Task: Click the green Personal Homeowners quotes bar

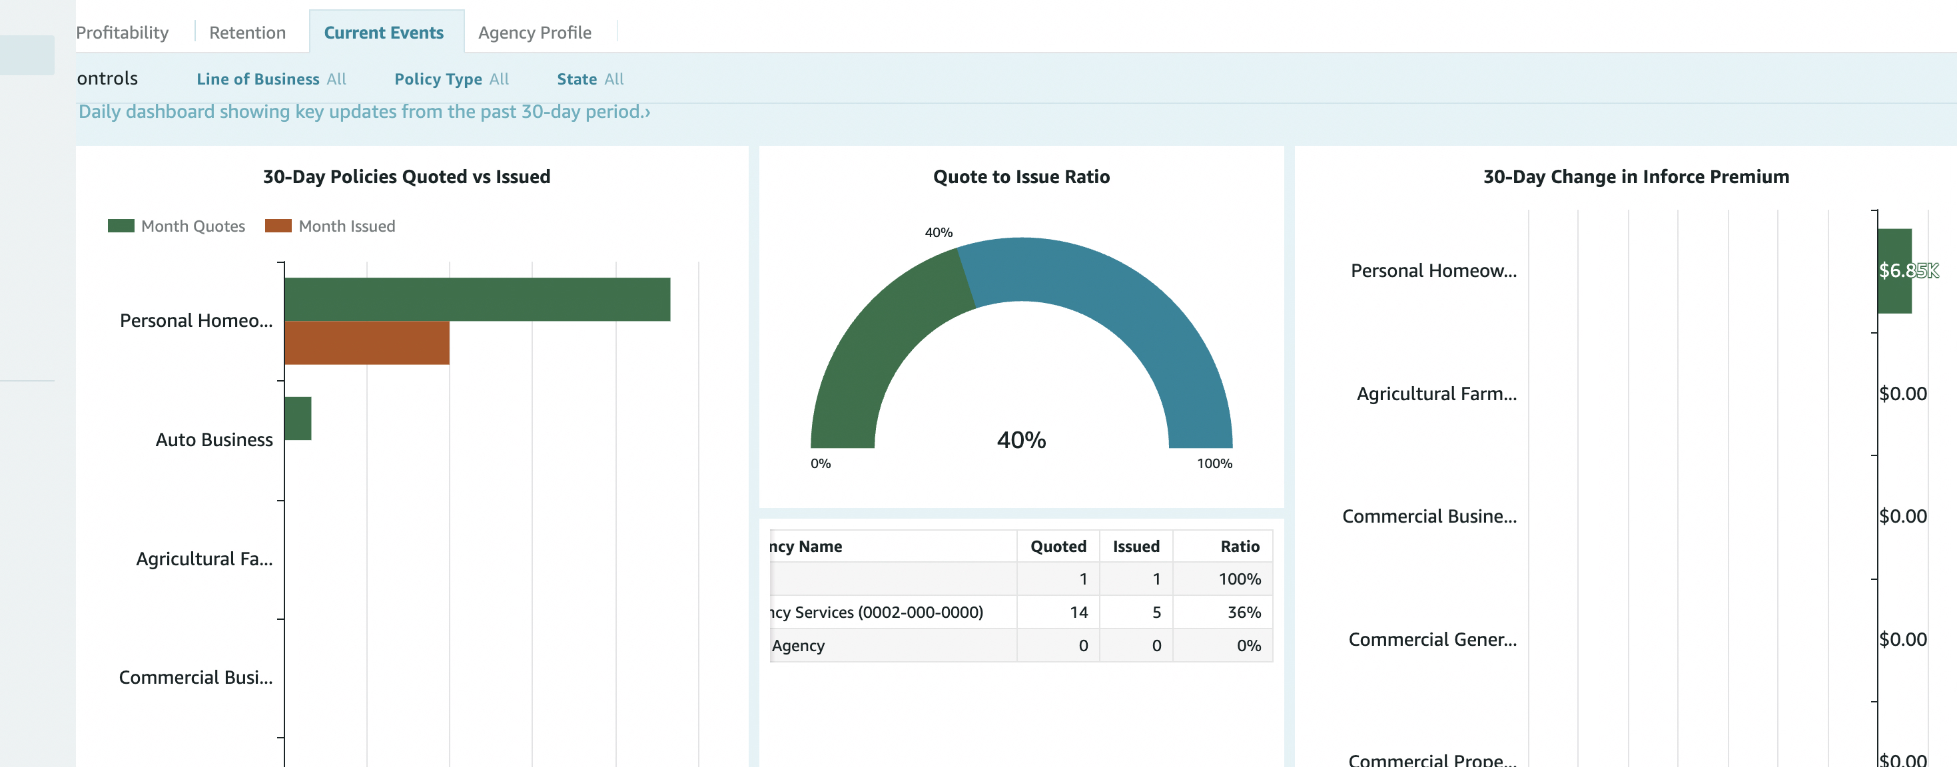Action: [x=477, y=299]
